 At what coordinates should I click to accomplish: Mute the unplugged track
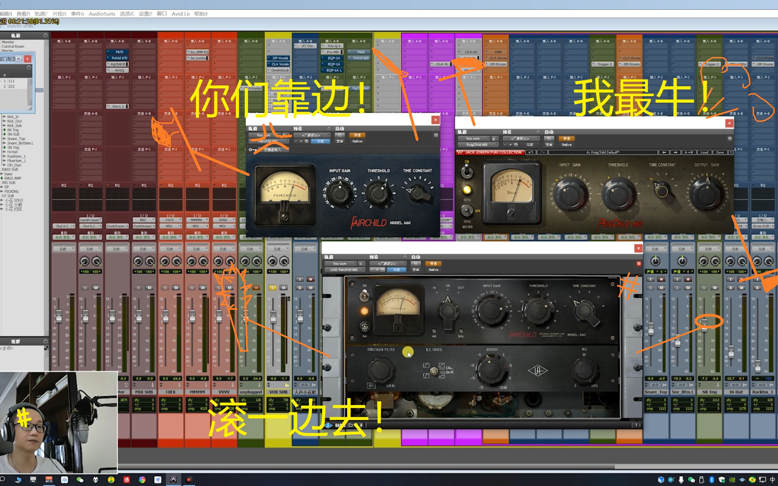click(x=256, y=288)
